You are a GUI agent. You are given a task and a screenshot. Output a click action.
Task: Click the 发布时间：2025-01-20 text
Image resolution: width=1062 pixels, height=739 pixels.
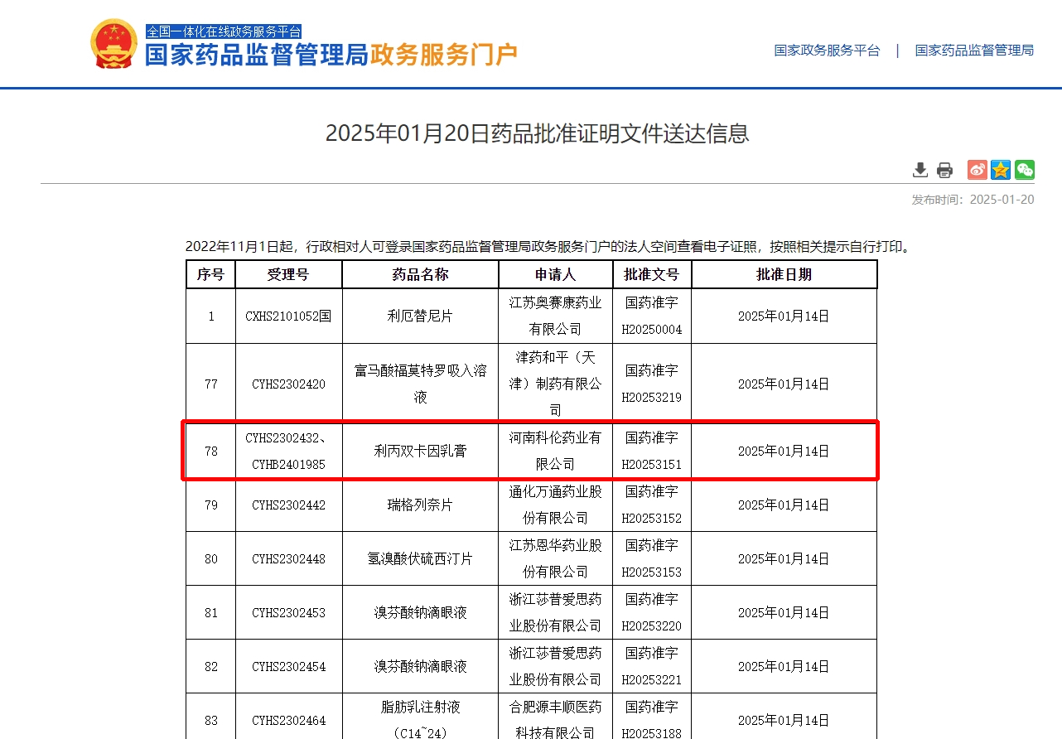(x=973, y=200)
